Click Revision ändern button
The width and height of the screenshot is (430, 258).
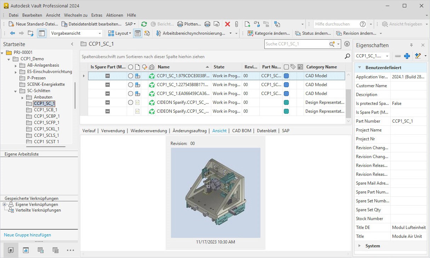tap(356, 33)
